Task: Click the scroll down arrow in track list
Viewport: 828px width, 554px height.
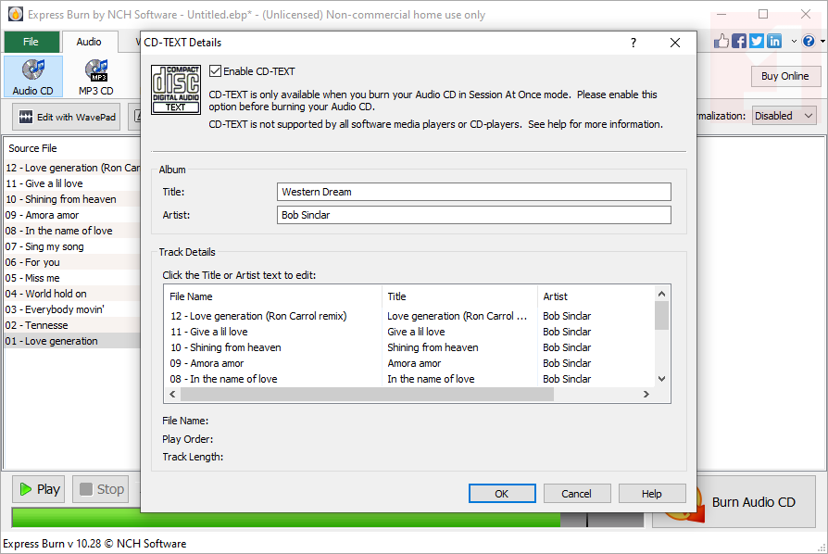Action: coord(661,379)
